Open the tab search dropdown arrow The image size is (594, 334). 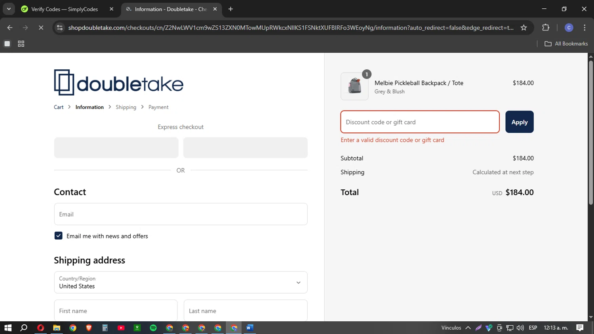[x=9, y=9]
